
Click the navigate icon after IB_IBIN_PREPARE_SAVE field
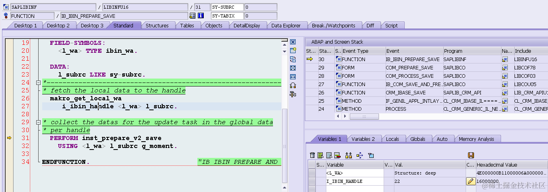click(193, 16)
